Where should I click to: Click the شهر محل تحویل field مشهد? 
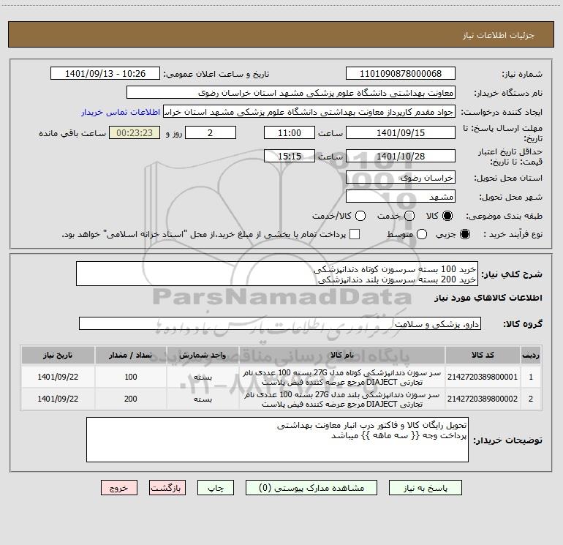point(401,197)
